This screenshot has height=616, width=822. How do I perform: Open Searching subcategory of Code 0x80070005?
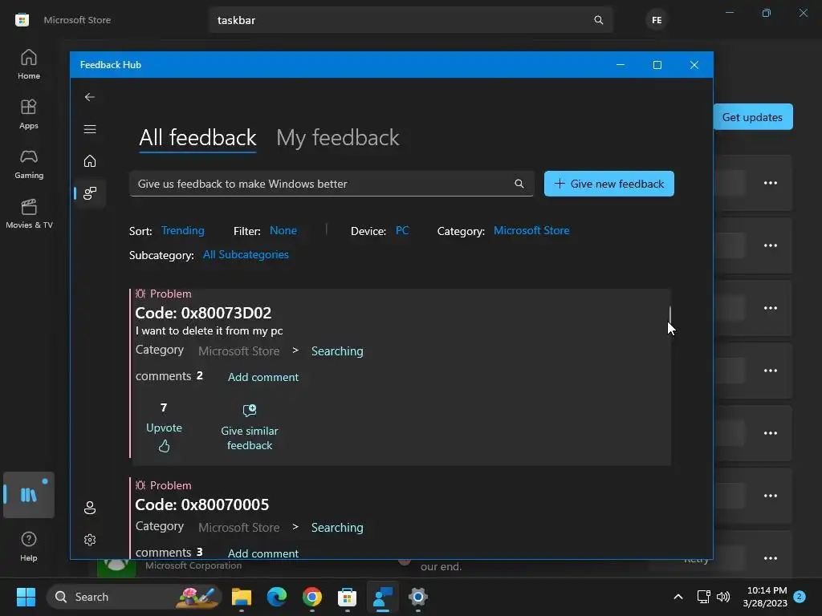[337, 528]
